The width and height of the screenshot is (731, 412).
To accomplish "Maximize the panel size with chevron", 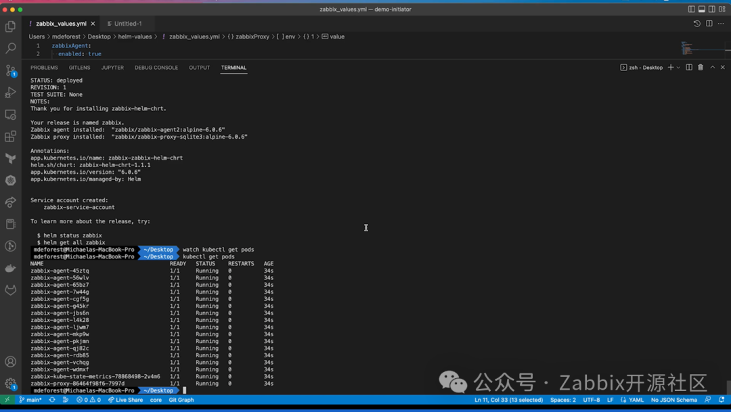I will [712, 68].
